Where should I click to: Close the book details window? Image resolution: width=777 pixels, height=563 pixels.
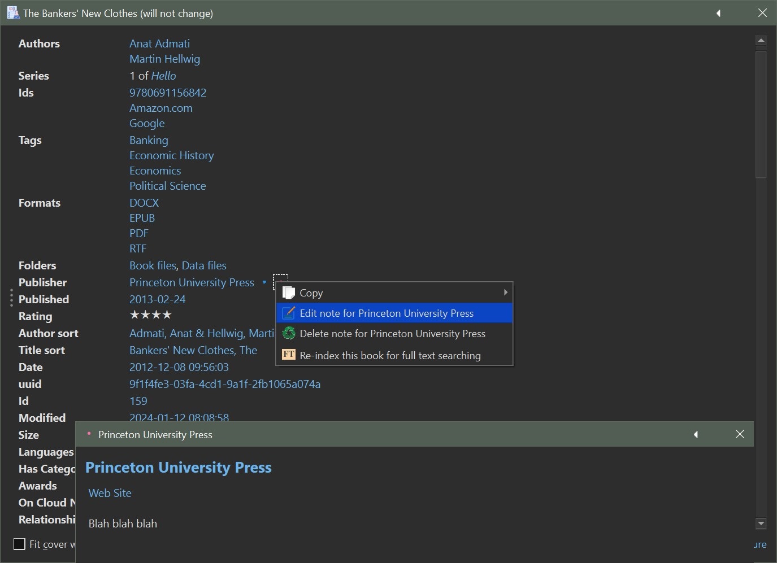(762, 13)
